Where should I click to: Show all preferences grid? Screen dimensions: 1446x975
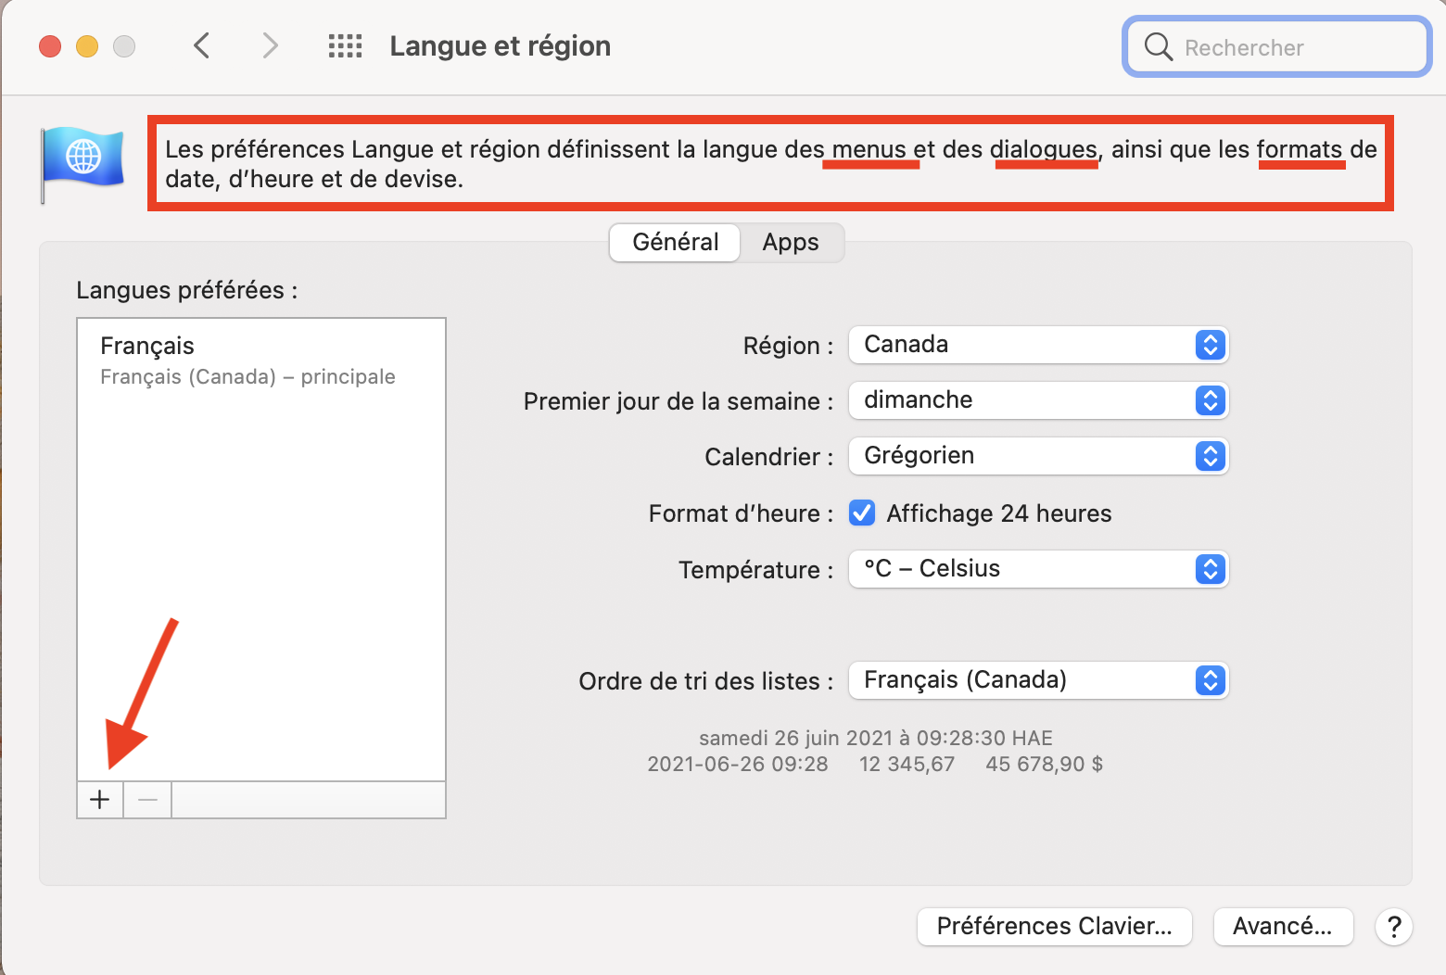[x=345, y=45]
